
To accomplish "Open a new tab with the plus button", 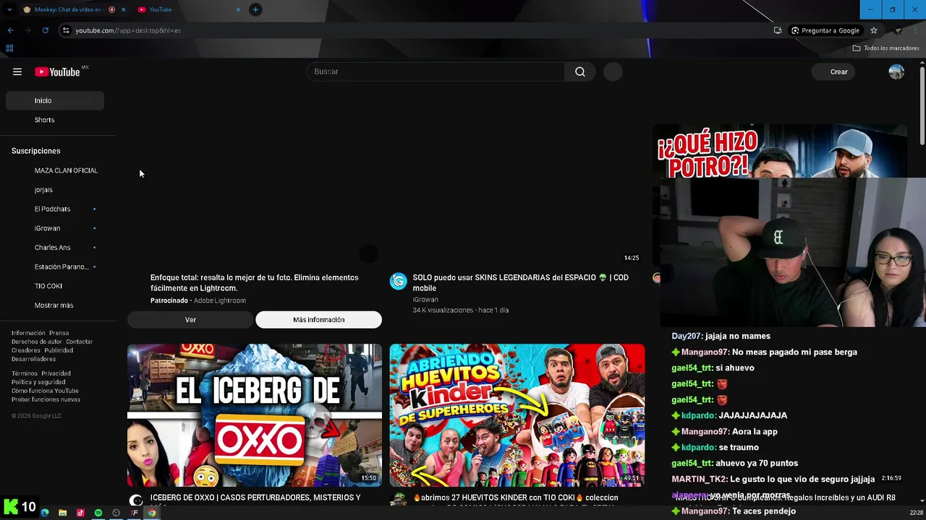I will coord(255,9).
